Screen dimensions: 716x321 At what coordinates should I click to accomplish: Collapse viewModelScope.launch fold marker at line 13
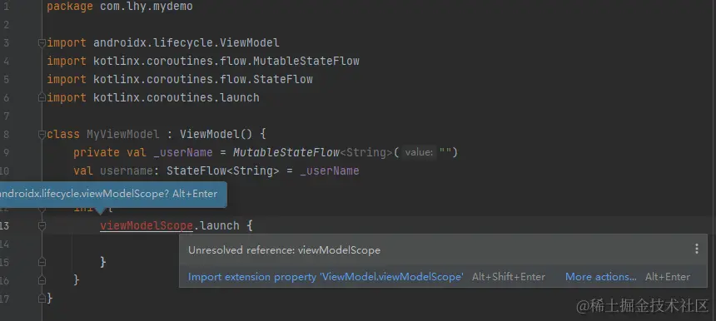click(42, 225)
